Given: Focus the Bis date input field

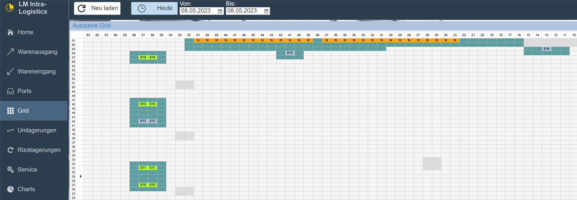Looking at the screenshot, I should [248, 11].
